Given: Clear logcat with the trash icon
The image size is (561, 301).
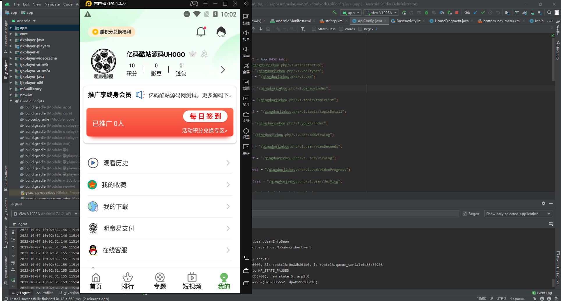Looking at the screenshot, I should [x=13, y=232].
